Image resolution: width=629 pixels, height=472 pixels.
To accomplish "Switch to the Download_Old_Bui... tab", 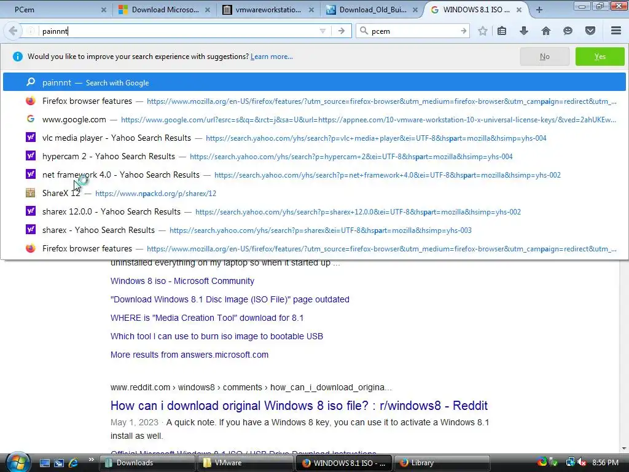I will click(x=372, y=10).
